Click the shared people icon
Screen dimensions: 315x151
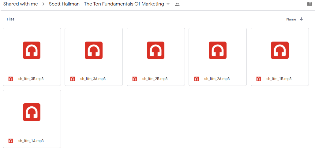pos(177,4)
